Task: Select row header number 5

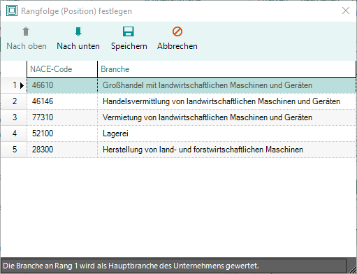Action: pos(14,150)
